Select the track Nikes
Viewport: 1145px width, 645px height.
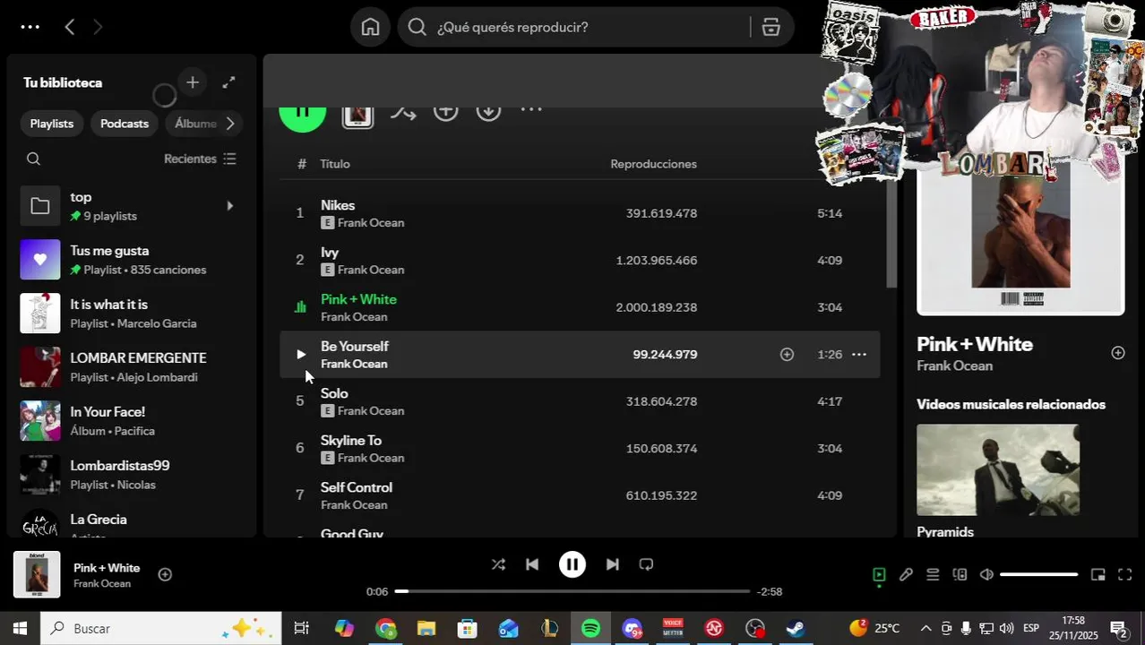(x=579, y=213)
